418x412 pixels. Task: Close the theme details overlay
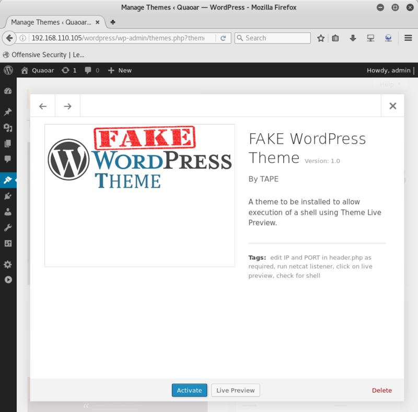point(393,106)
